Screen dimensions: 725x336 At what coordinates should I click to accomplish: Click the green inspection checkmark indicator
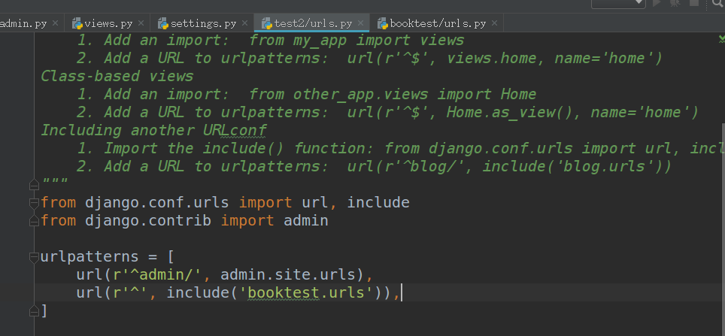point(721,40)
